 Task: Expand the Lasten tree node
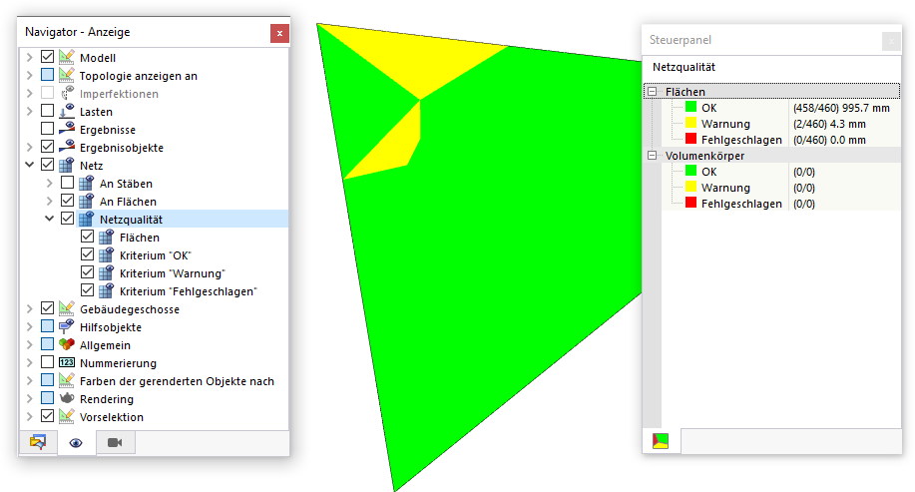[x=29, y=111]
